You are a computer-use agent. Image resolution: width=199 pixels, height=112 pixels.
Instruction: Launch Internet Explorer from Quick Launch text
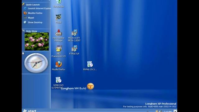(x=39, y=8)
